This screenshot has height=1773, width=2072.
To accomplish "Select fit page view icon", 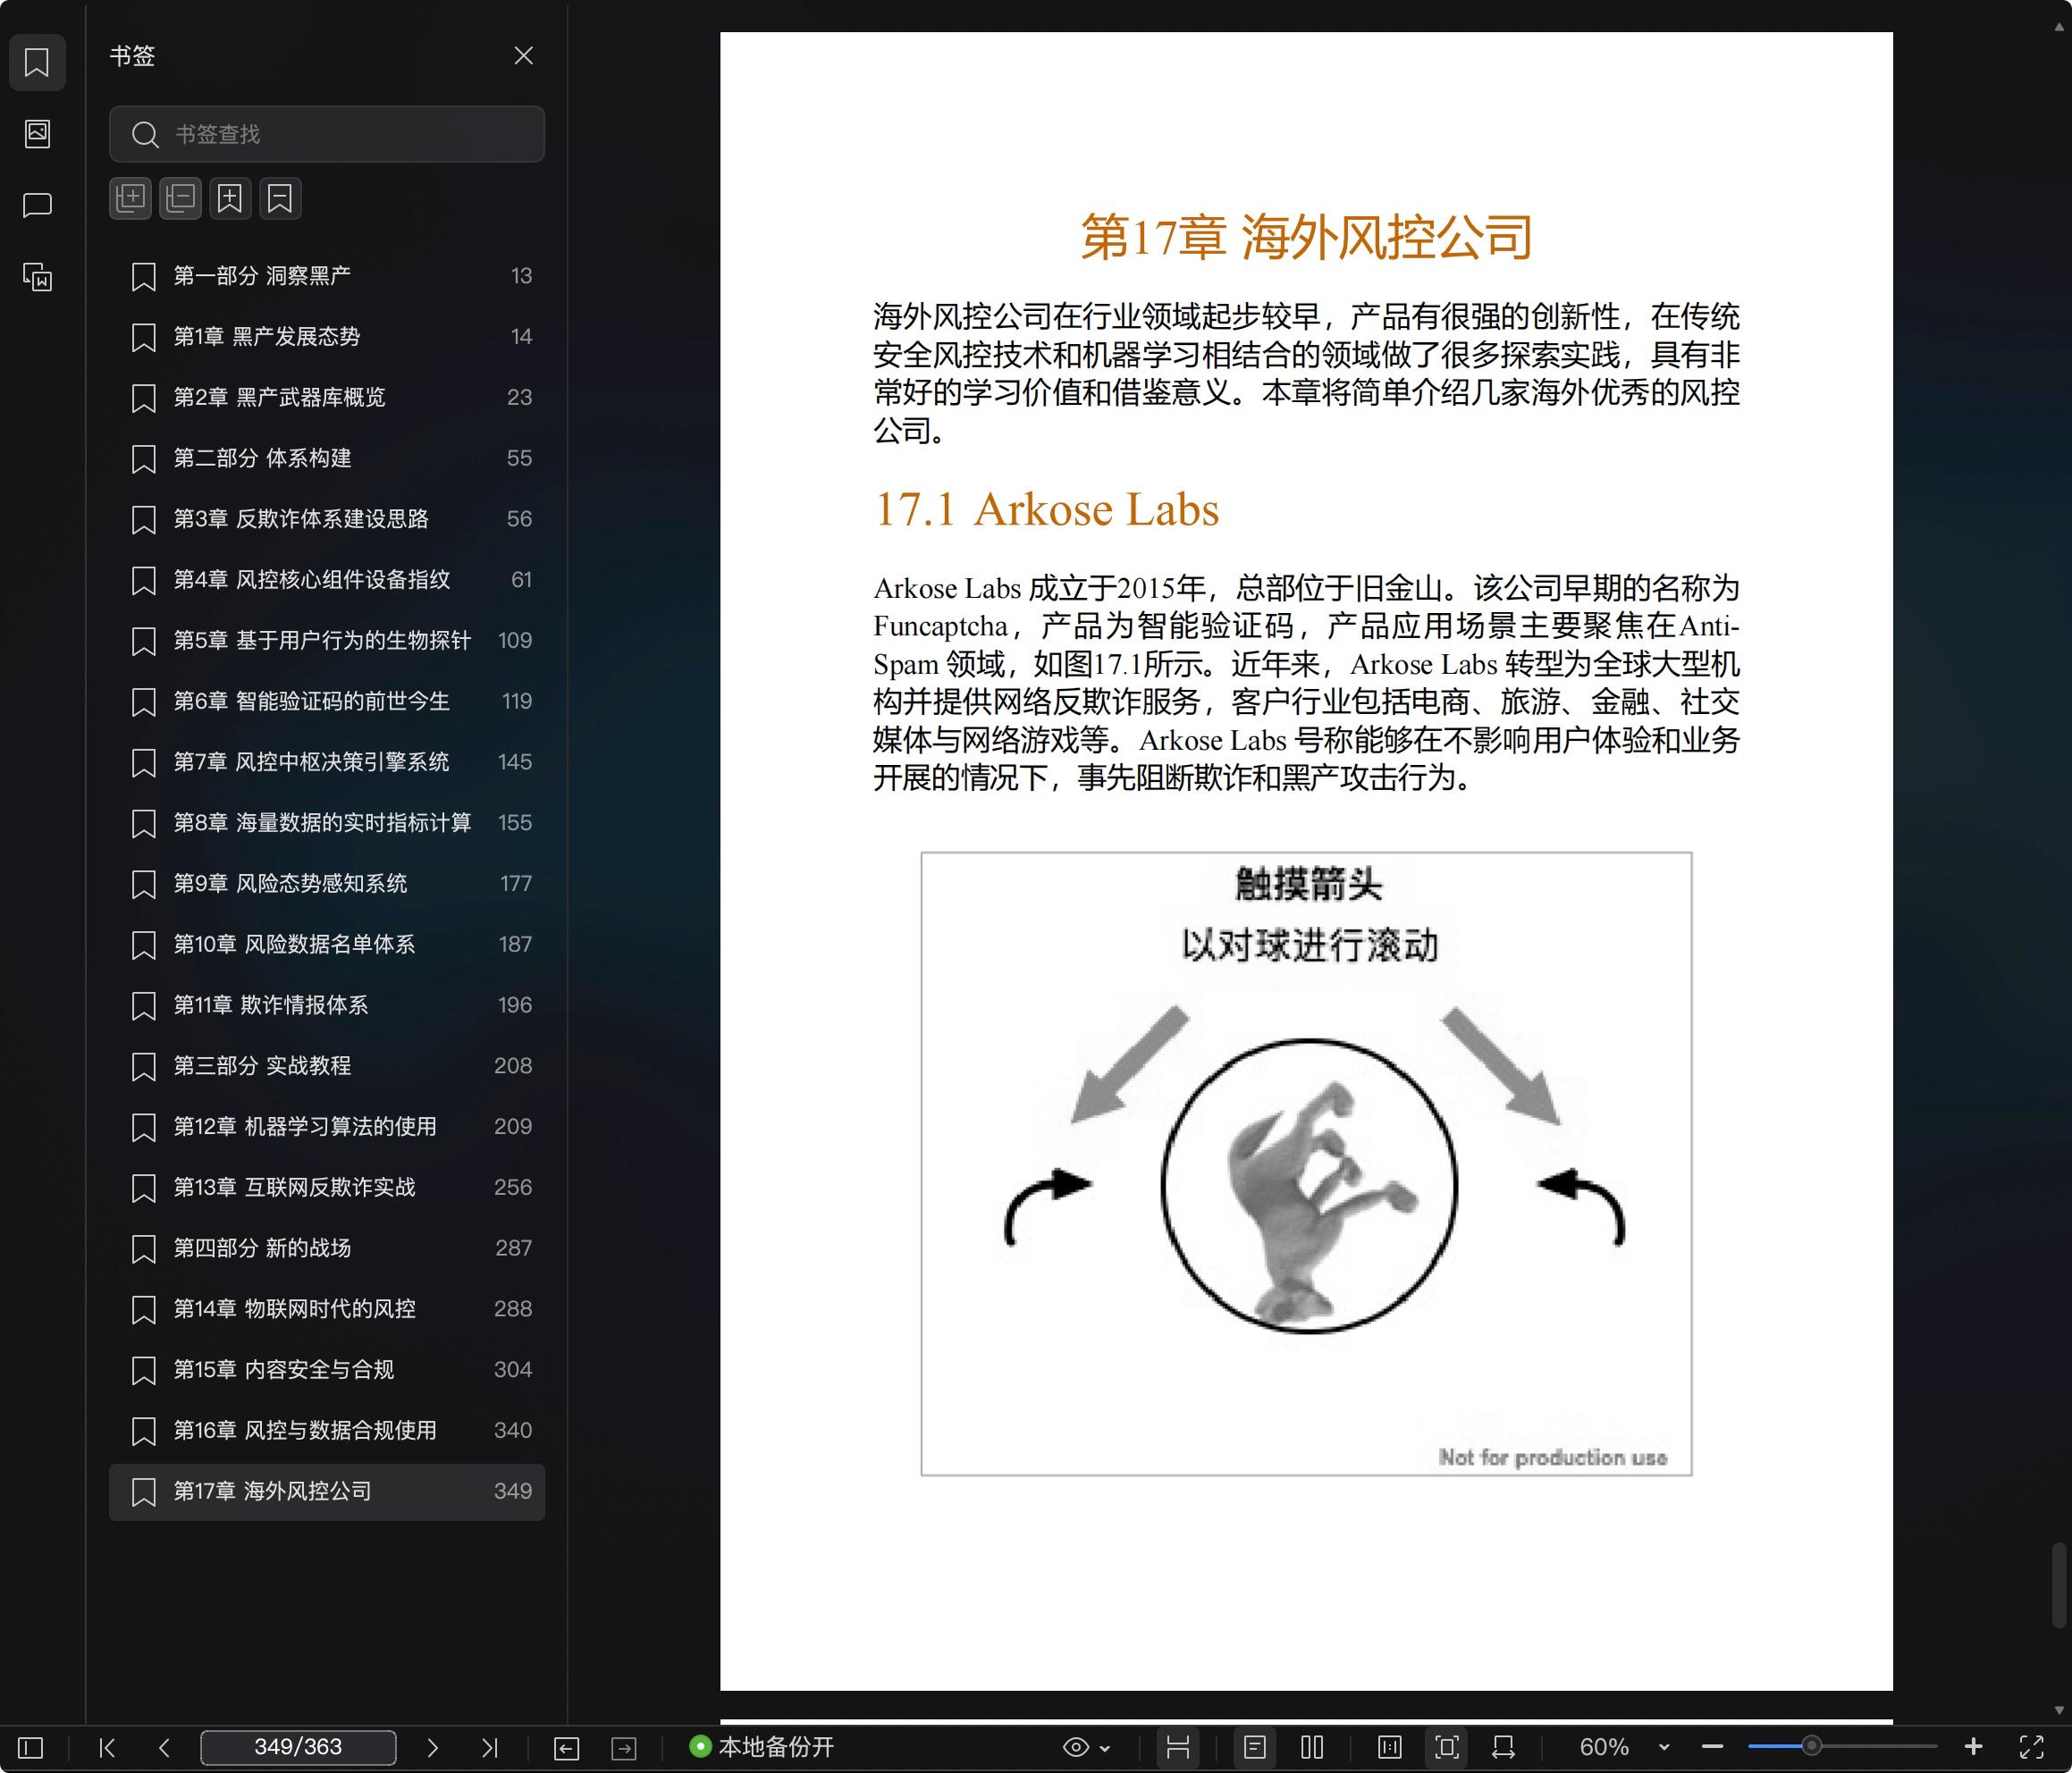I will click(1447, 1747).
